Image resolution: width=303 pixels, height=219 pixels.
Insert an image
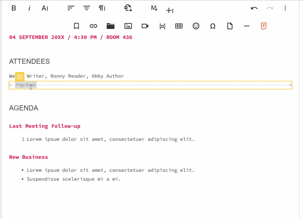coord(128,26)
